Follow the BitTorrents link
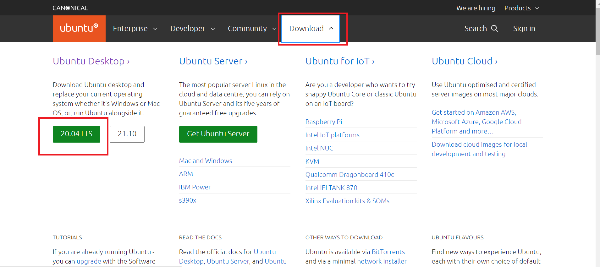The image size is (600, 267). [x=388, y=252]
